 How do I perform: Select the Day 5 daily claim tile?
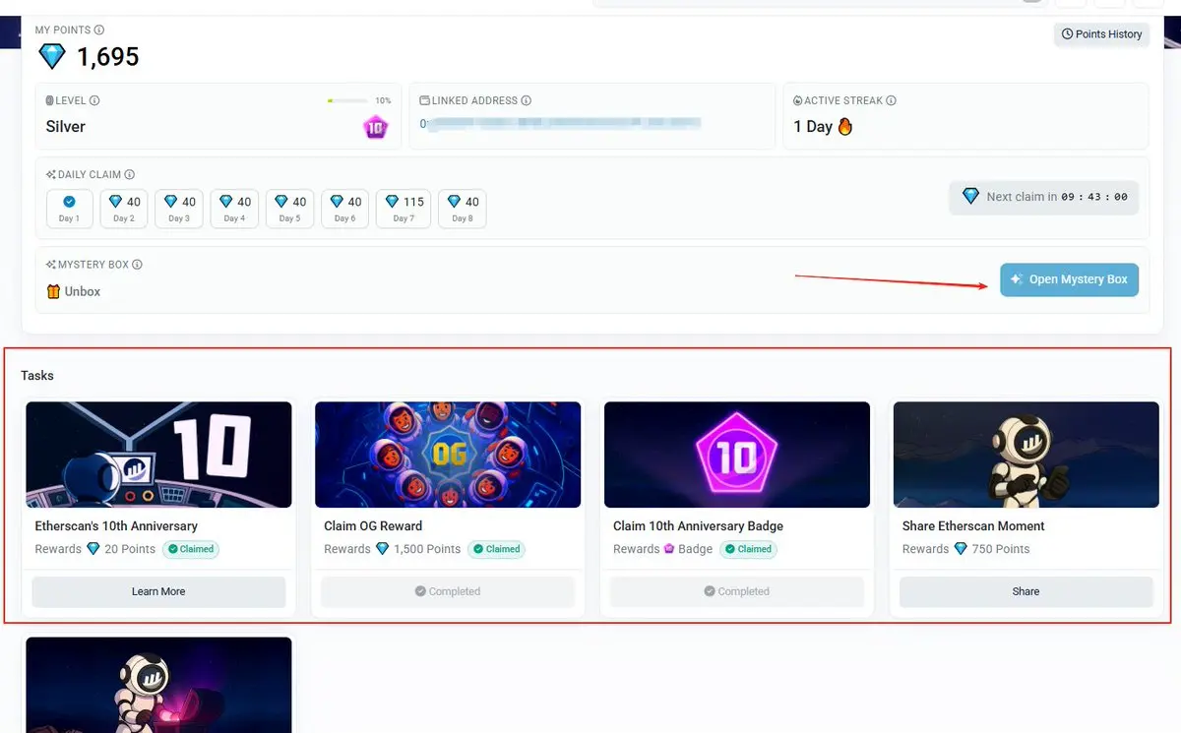[x=289, y=209]
